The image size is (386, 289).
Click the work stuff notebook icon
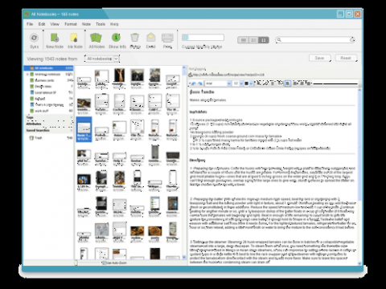31,111
